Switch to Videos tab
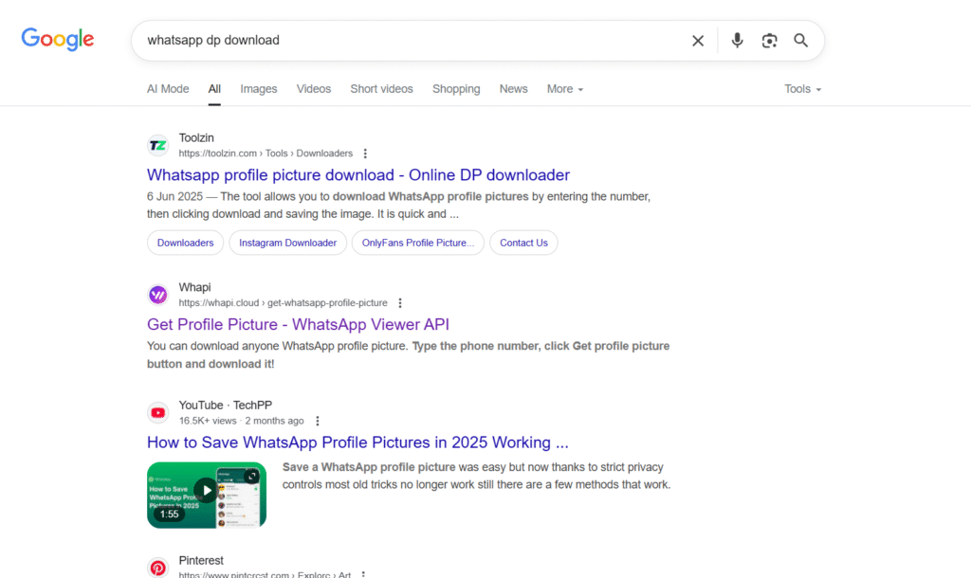 (x=313, y=89)
